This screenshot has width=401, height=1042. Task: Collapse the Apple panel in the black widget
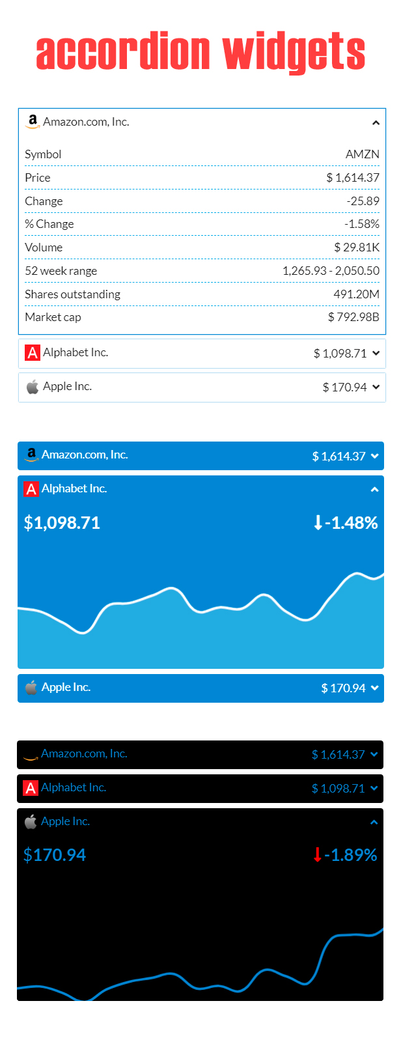[374, 823]
